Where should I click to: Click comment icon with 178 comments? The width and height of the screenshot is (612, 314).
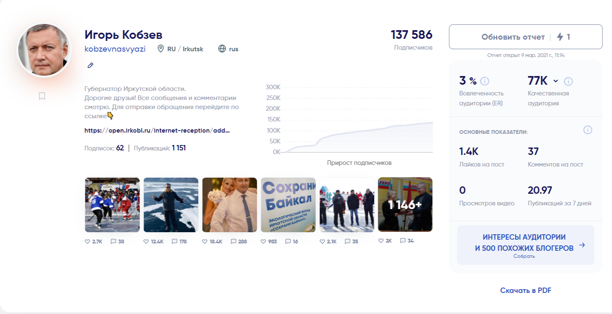(x=174, y=241)
